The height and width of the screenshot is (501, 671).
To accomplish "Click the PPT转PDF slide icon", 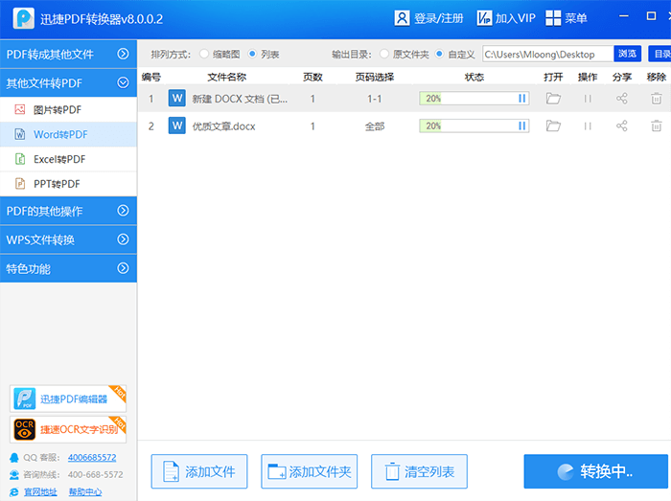I will 20,184.
